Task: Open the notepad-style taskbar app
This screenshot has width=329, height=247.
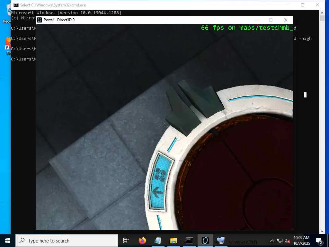Action: tap(158, 241)
